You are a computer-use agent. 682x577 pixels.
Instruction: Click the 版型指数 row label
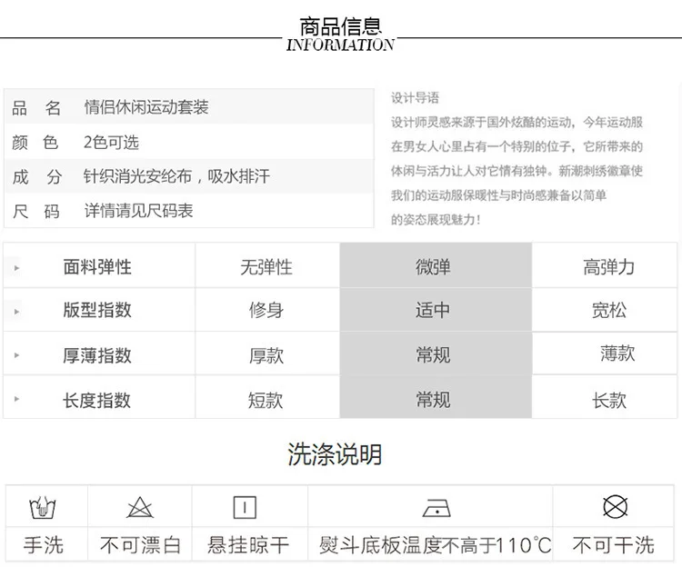(x=97, y=310)
